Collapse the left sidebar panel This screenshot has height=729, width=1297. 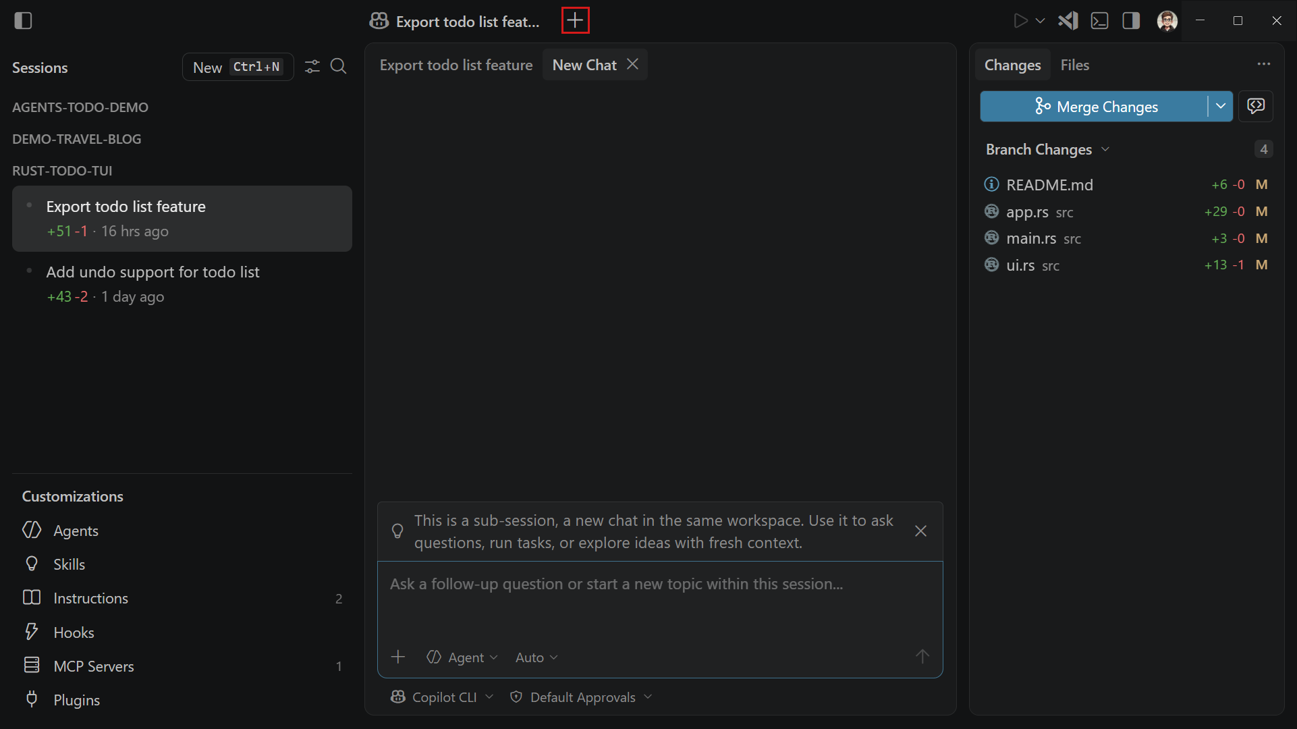coord(23,20)
